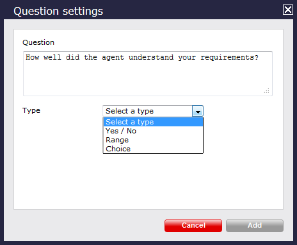
Task: Place cursor on the word 'understand' in question
Action: click(151, 57)
